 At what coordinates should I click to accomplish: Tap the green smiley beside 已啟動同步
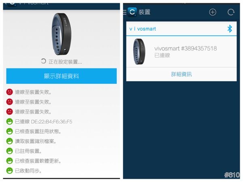point(9,171)
